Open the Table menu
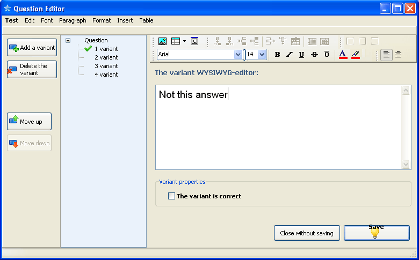Screen dimensions: 419x260 coord(146,20)
